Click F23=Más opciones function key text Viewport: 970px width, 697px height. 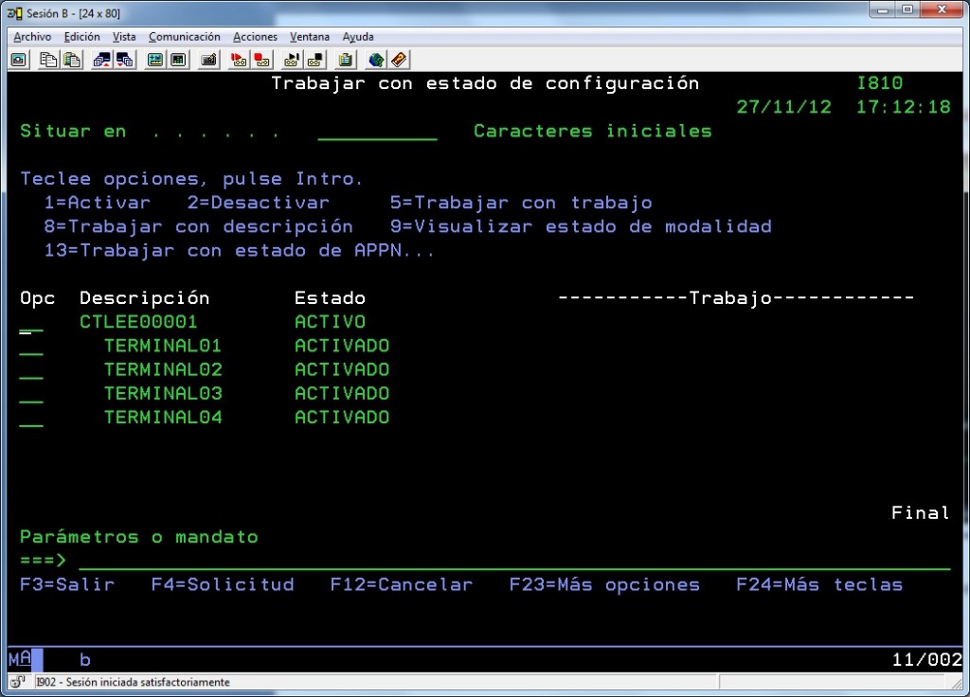pos(604,584)
